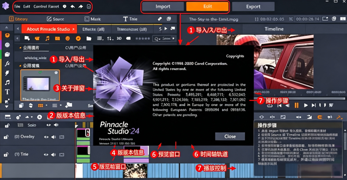Screen dimensions: 347x180
Task: Close the About Pinnacle Studio library tab
Action: point(73,29)
